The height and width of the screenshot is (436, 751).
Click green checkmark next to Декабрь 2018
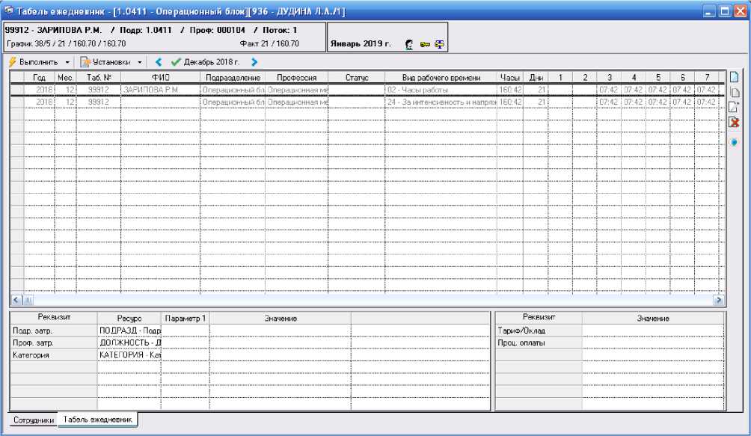pos(176,62)
